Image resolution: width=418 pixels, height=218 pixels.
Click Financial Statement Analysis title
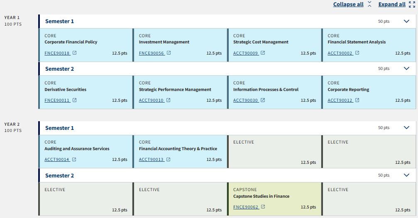pos(357,42)
